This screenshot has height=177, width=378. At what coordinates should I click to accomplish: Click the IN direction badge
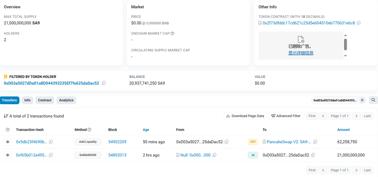253,155
